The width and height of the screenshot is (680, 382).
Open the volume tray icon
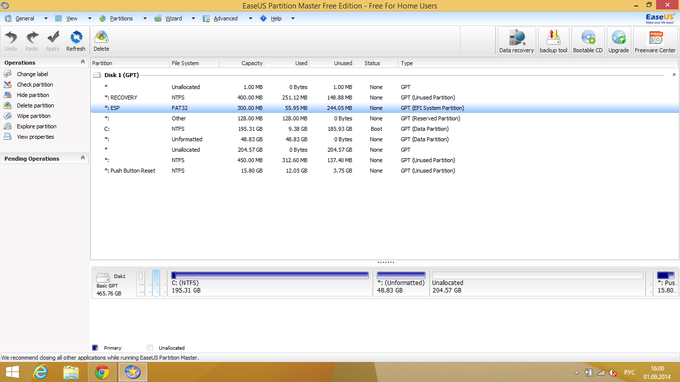[614, 373]
